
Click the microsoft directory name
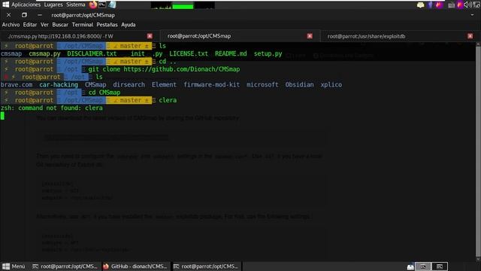pos(262,85)
